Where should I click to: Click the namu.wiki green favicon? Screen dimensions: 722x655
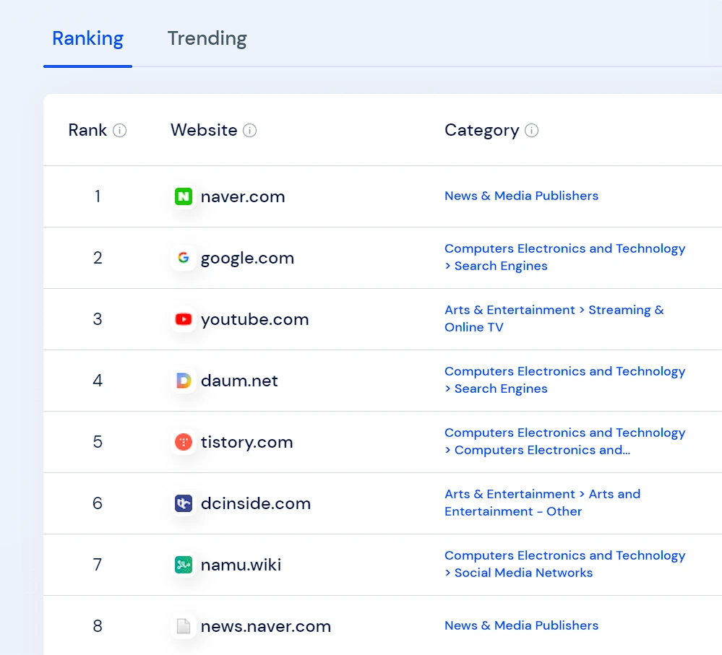coord(184,565)
